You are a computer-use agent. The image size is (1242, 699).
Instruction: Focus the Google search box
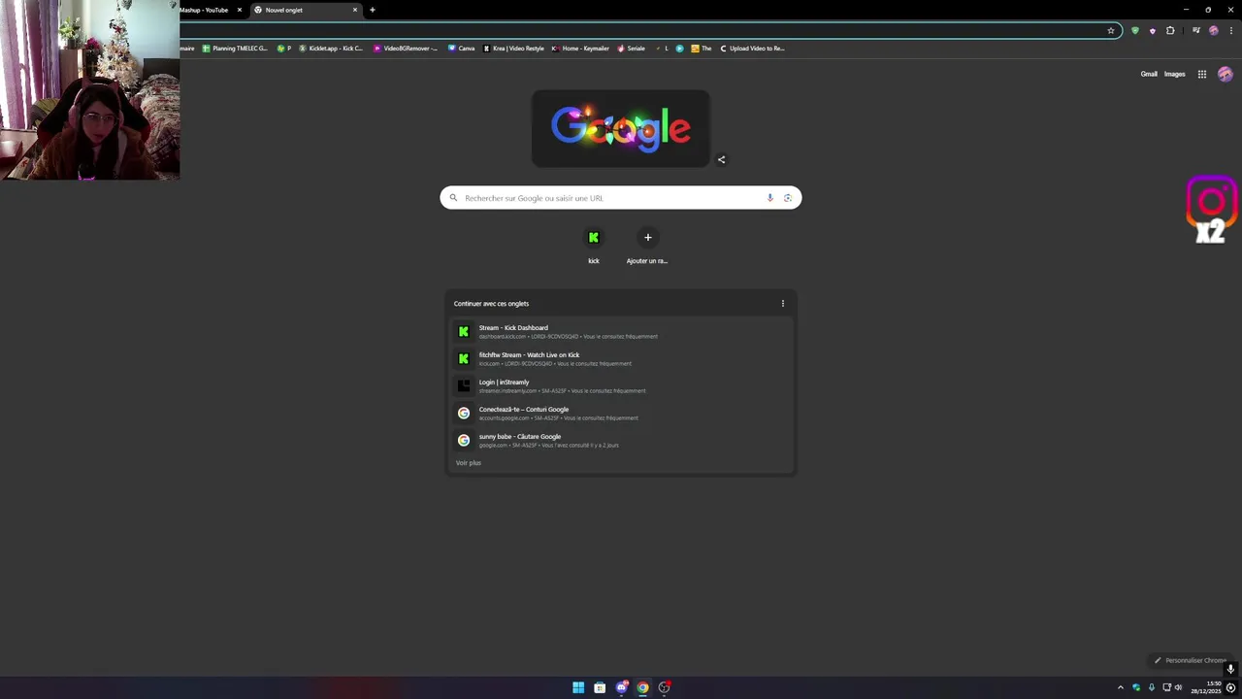tap(621, 198)
